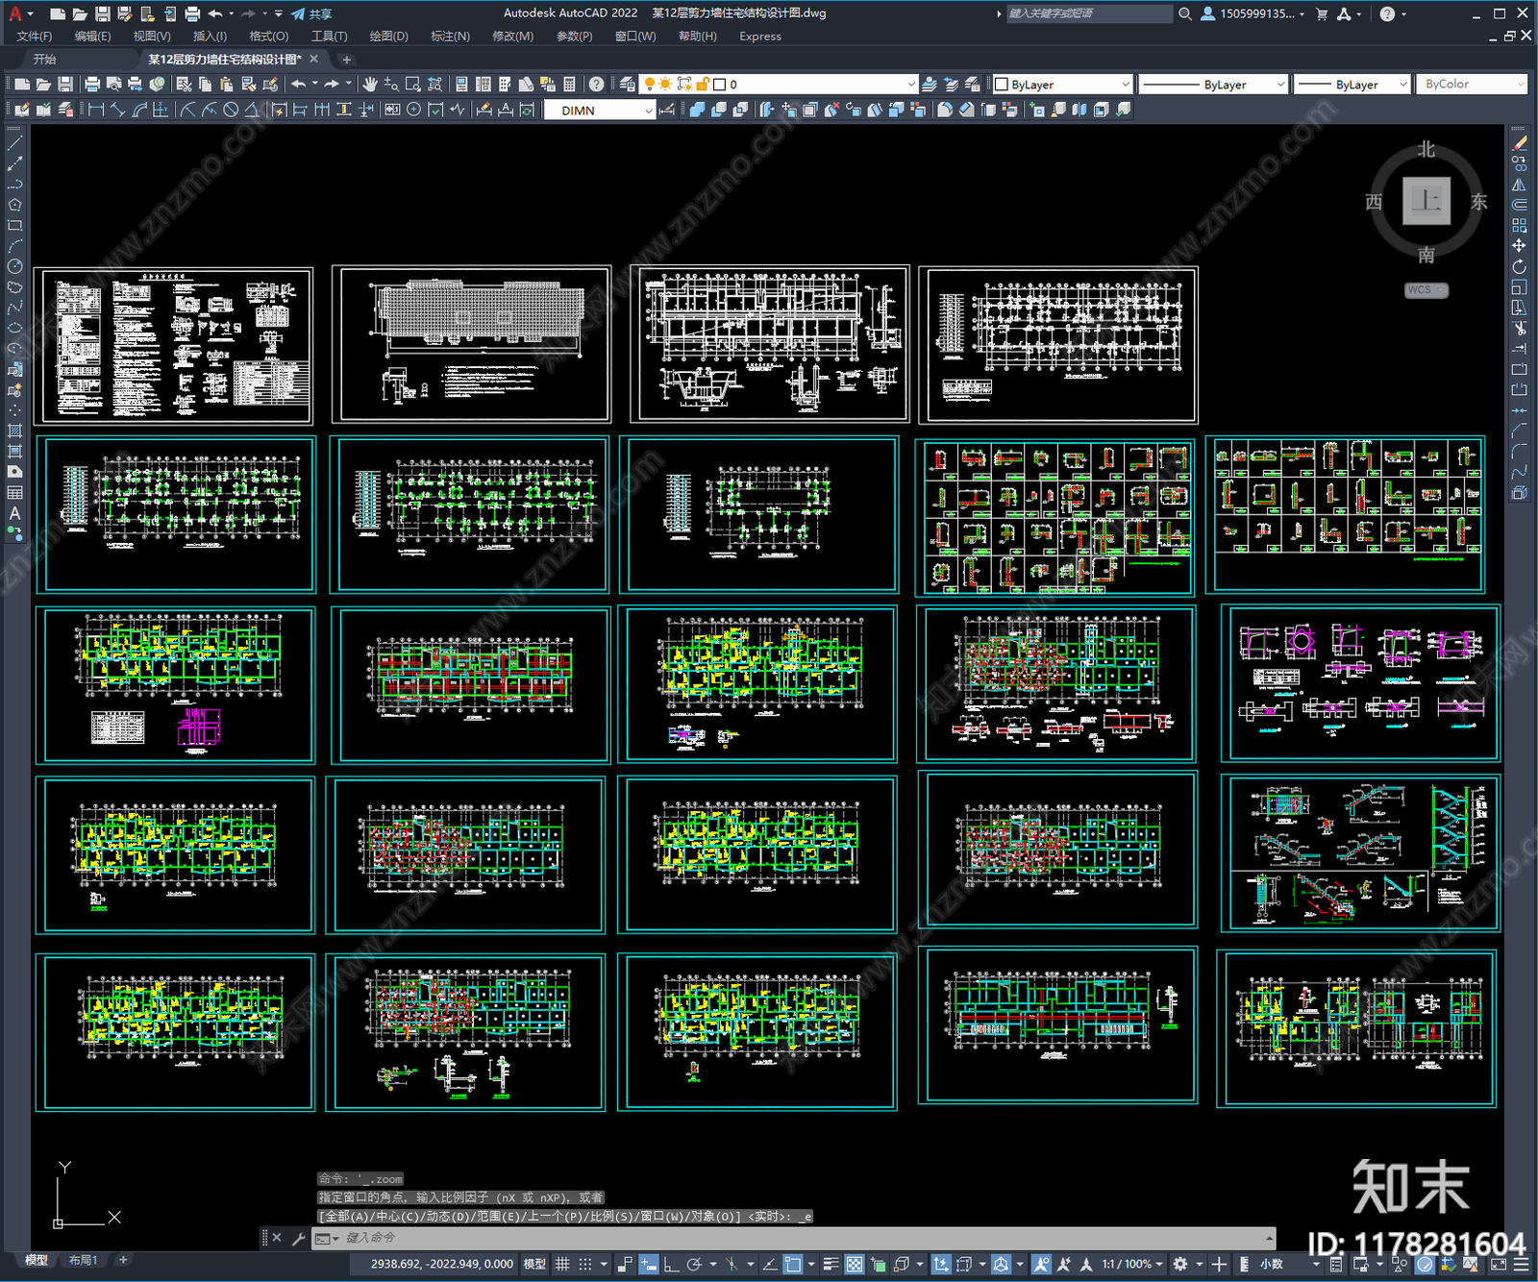Open the ByColor plot style dropdown

tap(1474, 85)
